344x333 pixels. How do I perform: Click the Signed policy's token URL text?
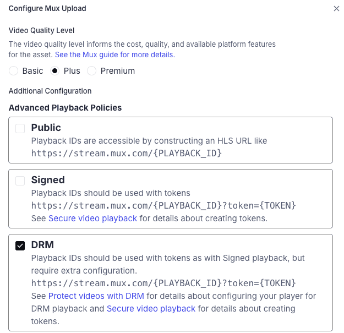163,206
